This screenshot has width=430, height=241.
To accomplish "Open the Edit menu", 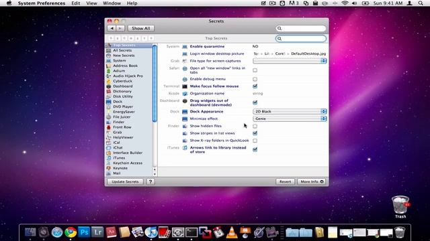I will click(76, 3).
